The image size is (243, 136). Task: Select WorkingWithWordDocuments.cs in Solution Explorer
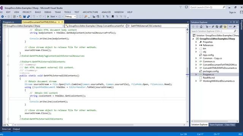[219, 81]
